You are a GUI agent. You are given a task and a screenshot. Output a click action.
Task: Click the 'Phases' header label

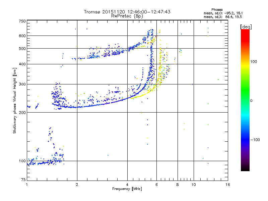pyautogui.click(x=217, y=10)
